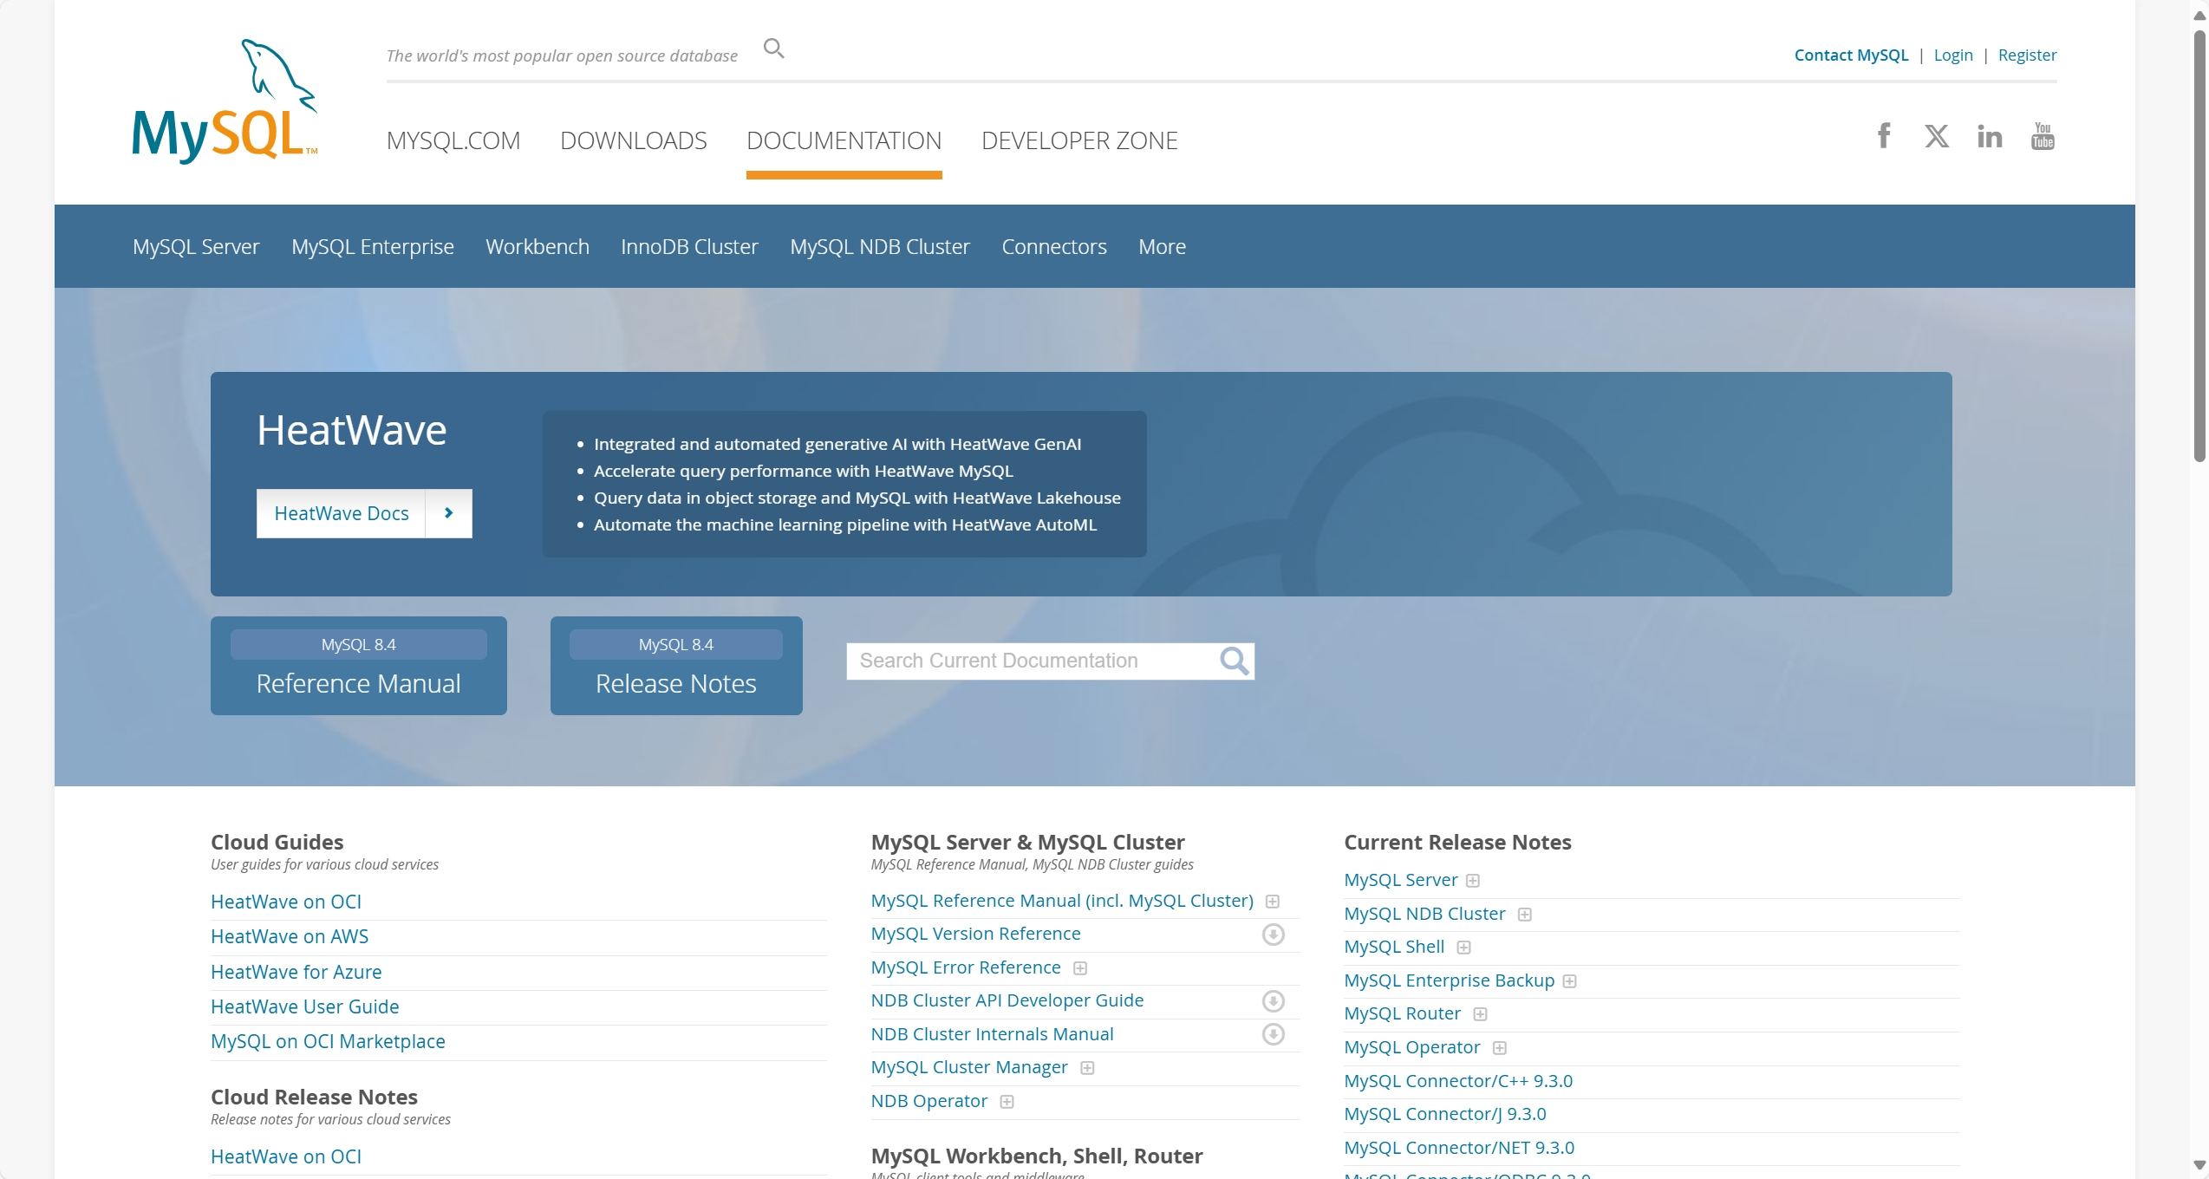Click the NDB Cluster Internals Manual download icon
The width and height of the screenshot is (2209, 1179).
point(1273,1034)
